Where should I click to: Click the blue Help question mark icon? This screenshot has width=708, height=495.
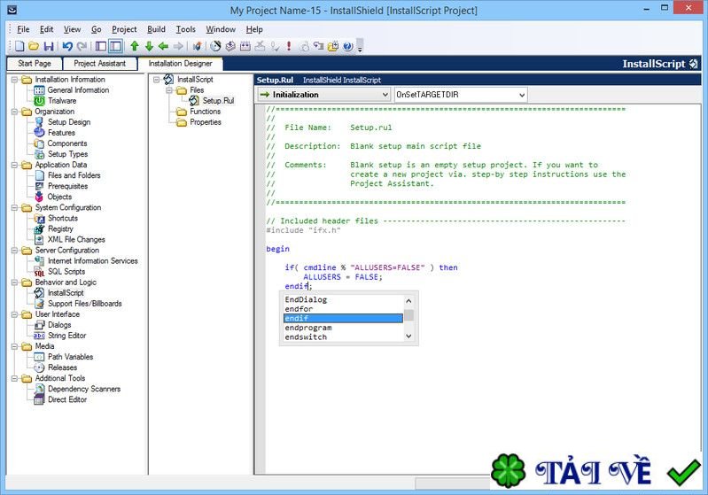(347, 46)
